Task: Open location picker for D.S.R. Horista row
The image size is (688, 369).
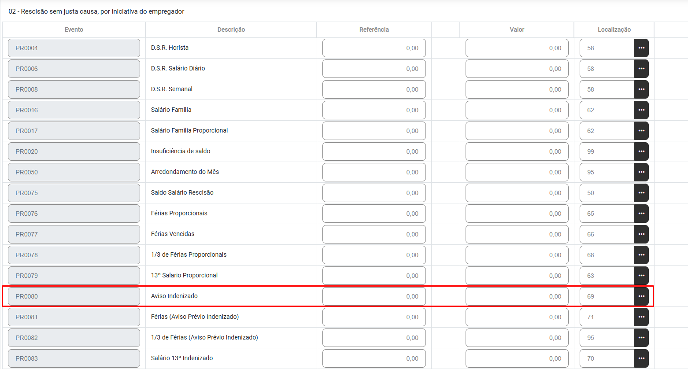Action: coord(641,48)
